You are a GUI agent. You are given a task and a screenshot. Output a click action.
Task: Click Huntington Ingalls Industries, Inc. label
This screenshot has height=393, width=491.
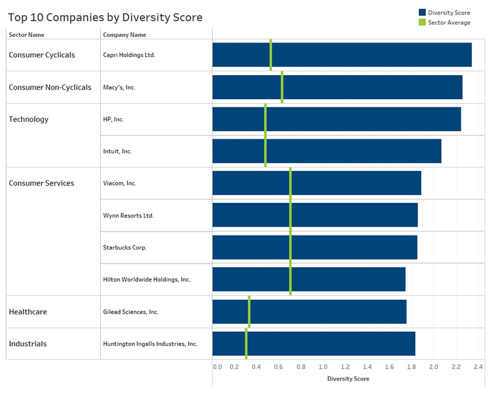[x=150, y=344]
